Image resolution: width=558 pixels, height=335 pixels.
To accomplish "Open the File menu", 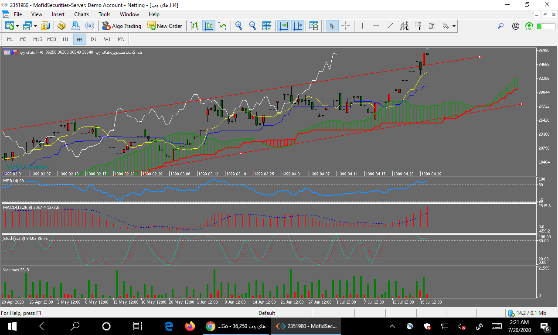I will 18,14.
